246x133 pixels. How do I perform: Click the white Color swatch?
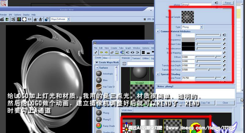click(188, 35)
